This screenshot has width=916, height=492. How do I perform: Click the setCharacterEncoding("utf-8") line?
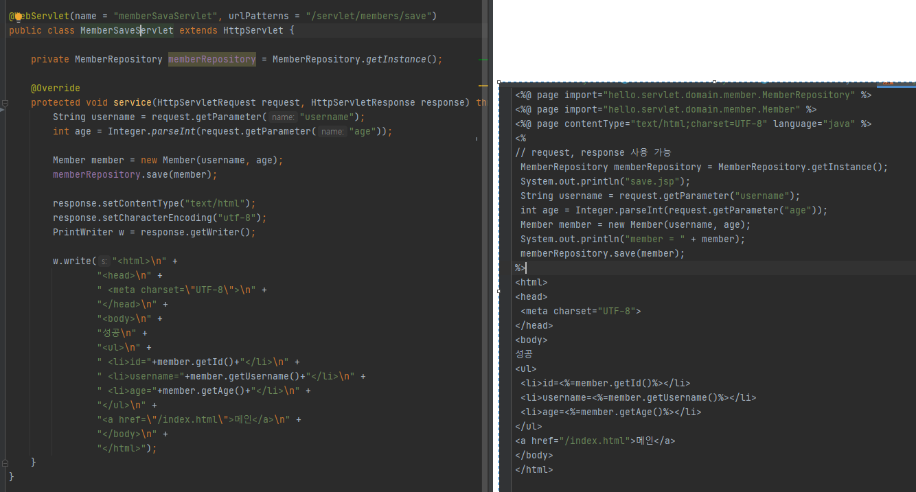pyautogui.click(x=160, y=218)
